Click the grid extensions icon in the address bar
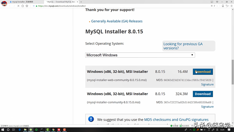Viewport: 234px width, 132px height. [212, 6]
